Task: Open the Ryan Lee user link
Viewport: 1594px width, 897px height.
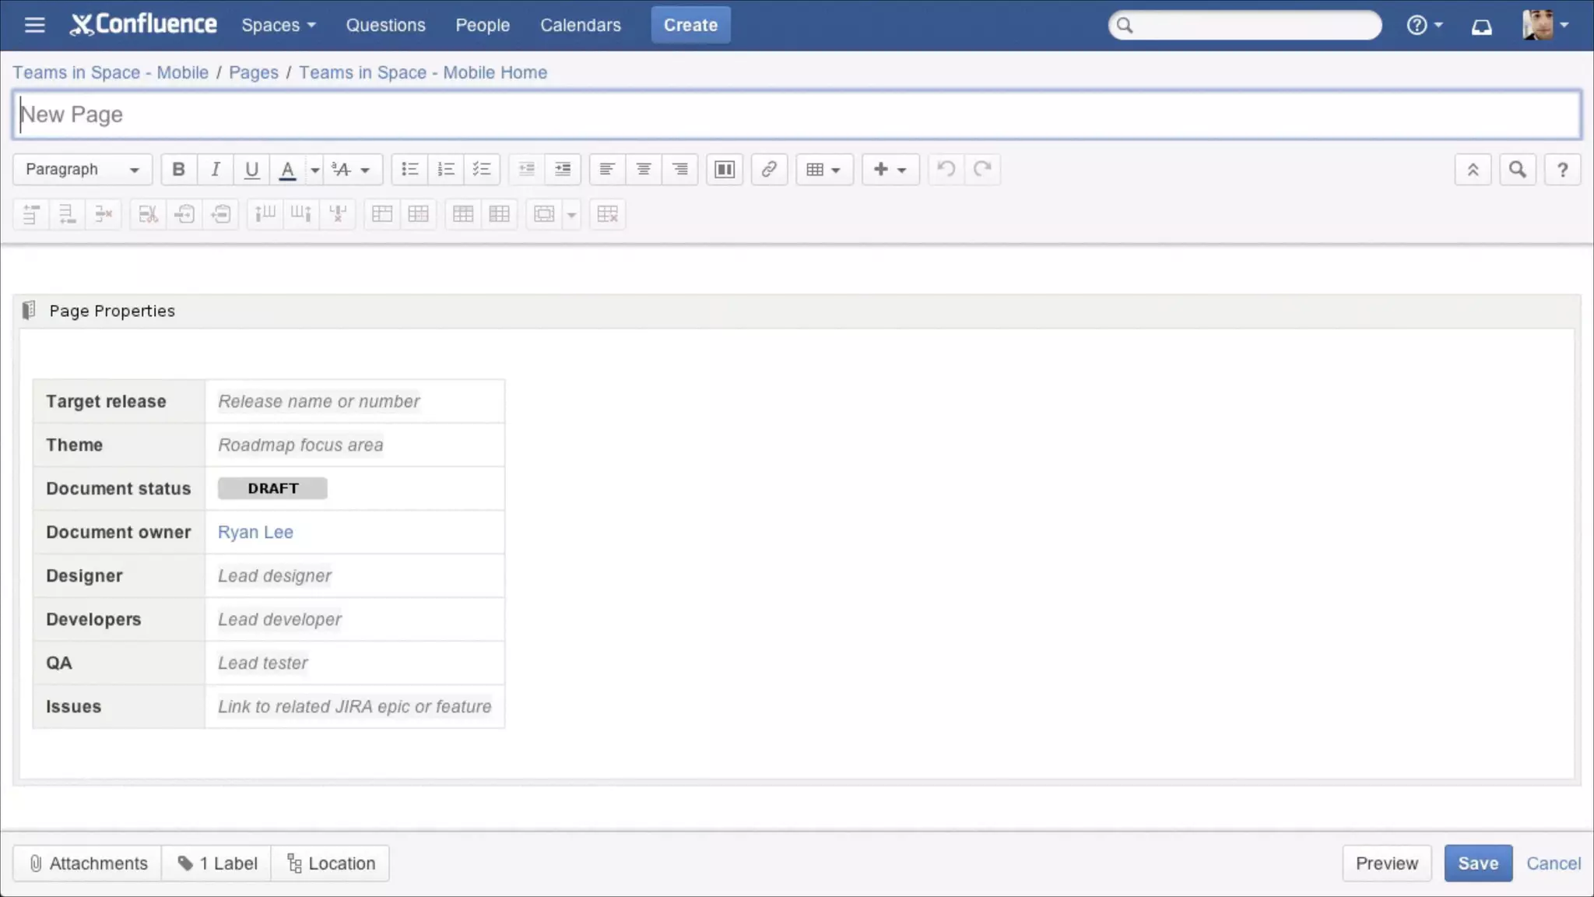Action: click(255, 532)
